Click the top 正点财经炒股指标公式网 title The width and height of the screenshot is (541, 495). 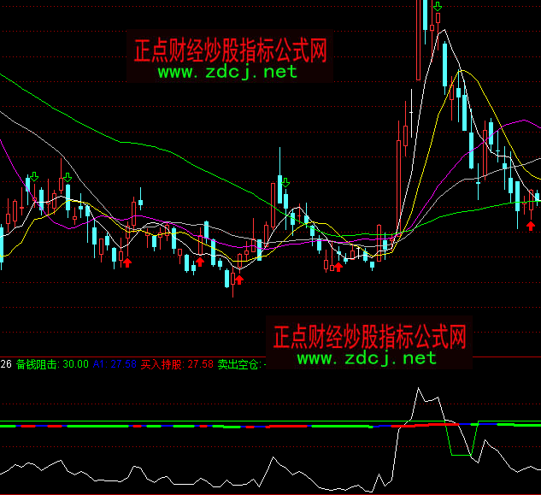click(231, 50)
